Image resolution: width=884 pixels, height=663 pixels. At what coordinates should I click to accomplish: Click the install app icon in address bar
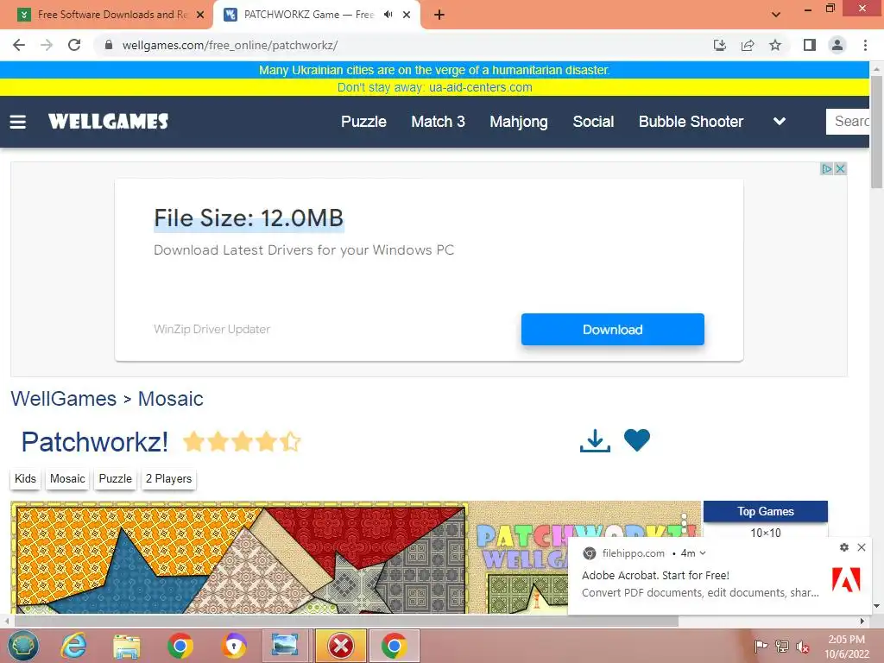pyautogui.click(x=720, y=45)
